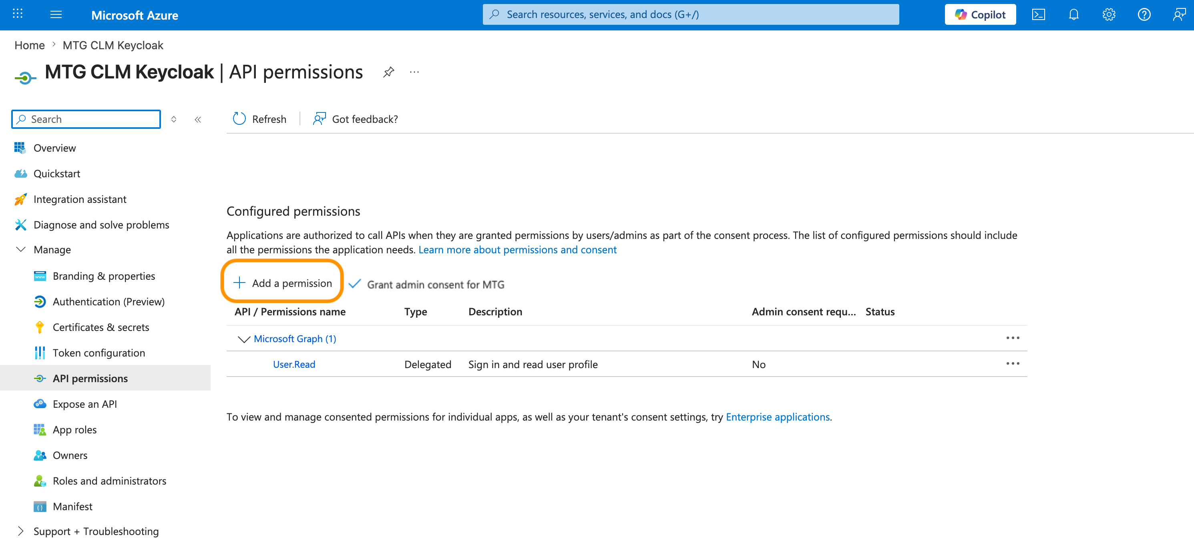The image size is (1194, 557).
Task: Launch Cloud Shell from the top bar
Action: [x=1039, y=14]
